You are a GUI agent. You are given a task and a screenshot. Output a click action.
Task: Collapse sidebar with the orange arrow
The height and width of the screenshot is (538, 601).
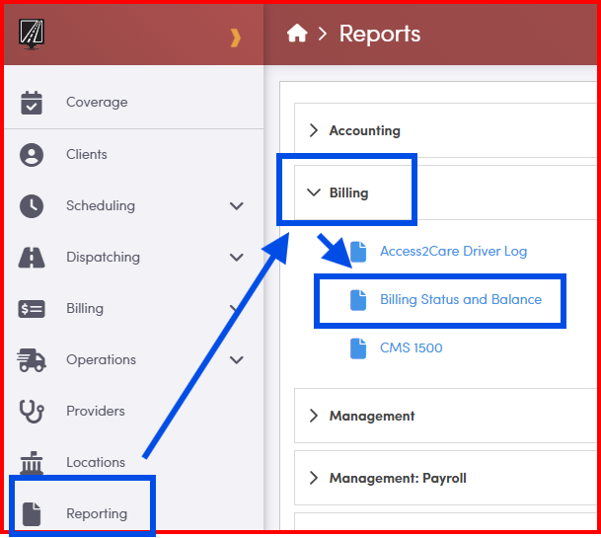(235, 38)
